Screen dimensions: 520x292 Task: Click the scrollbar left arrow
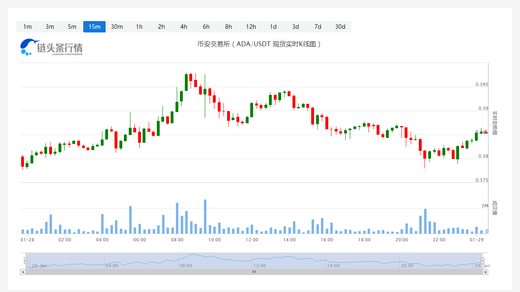coord(23,272)
